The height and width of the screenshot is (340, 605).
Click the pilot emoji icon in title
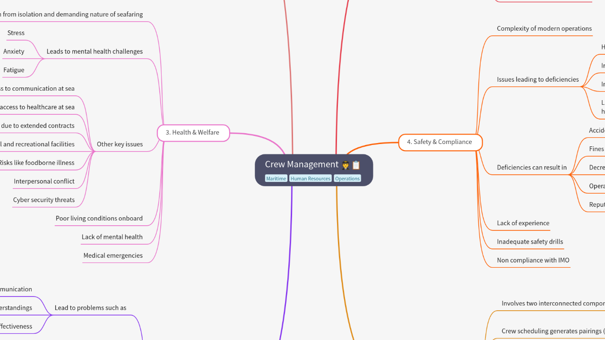pyautogui.click(x=346, y=165)
